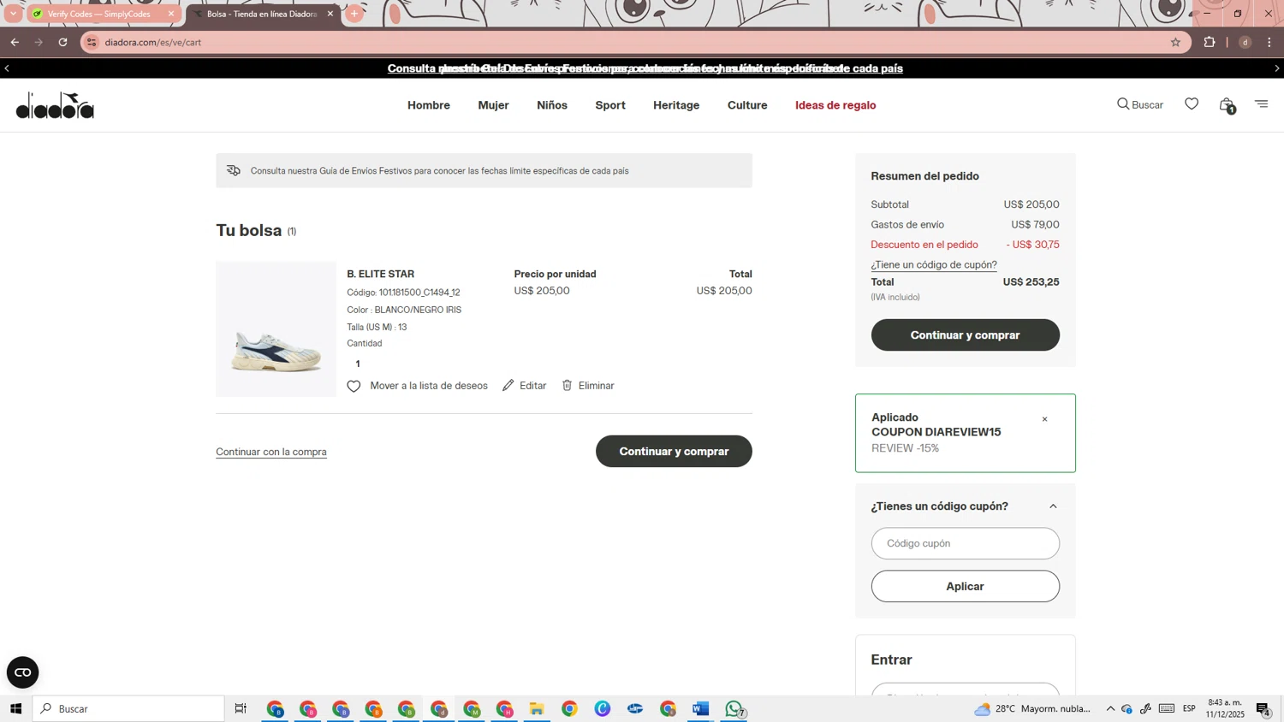
Task: Open the Heritage menu
Action: pyautogui.click(x=676, y=105)
